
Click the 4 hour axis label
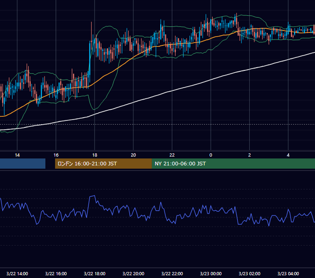pyautogui.click(x=288, y=155)
